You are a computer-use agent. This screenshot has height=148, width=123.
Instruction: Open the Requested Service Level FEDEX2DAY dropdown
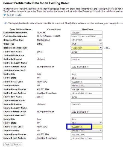click(86, 48)
